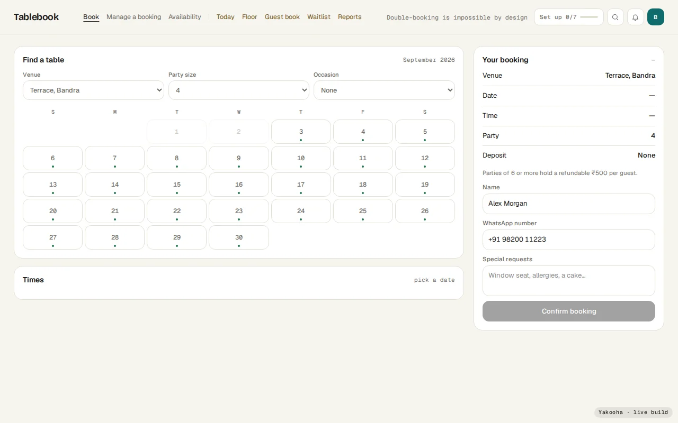Click date cell 24

pyautogui.click(x=301, y=211)
